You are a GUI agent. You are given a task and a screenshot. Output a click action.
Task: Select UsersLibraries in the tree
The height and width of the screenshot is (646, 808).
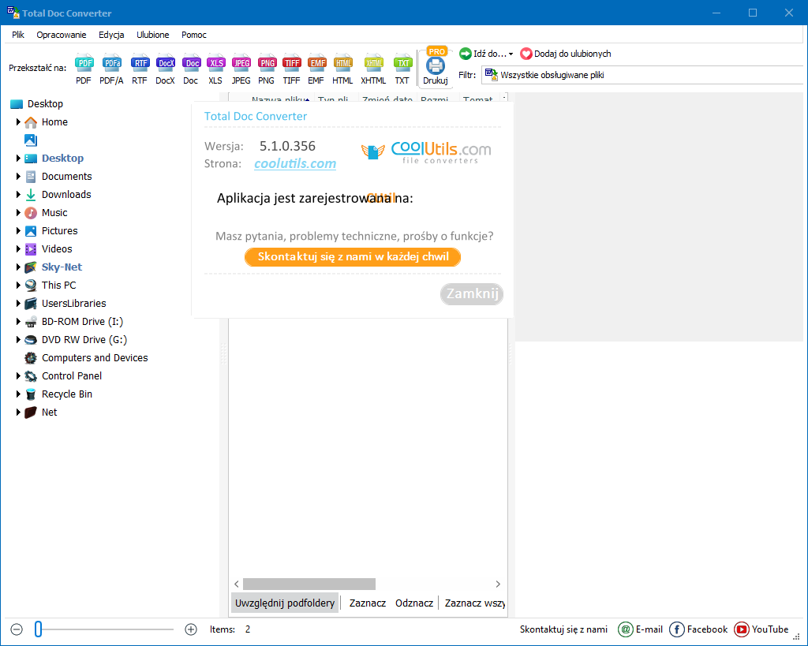tap(73, 304)
